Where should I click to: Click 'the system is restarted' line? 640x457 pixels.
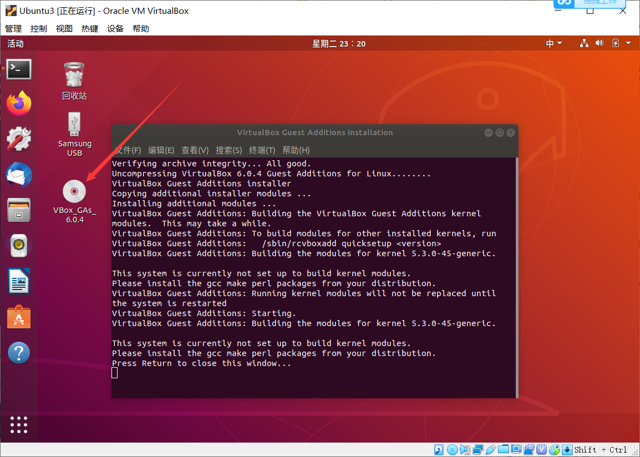point(169,303)
